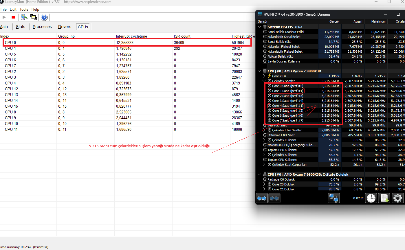Viewport: 405px width, 250px height.
Task: Expand Çekirdek Etkili Saatler row
Action: [x=264, y=130]
